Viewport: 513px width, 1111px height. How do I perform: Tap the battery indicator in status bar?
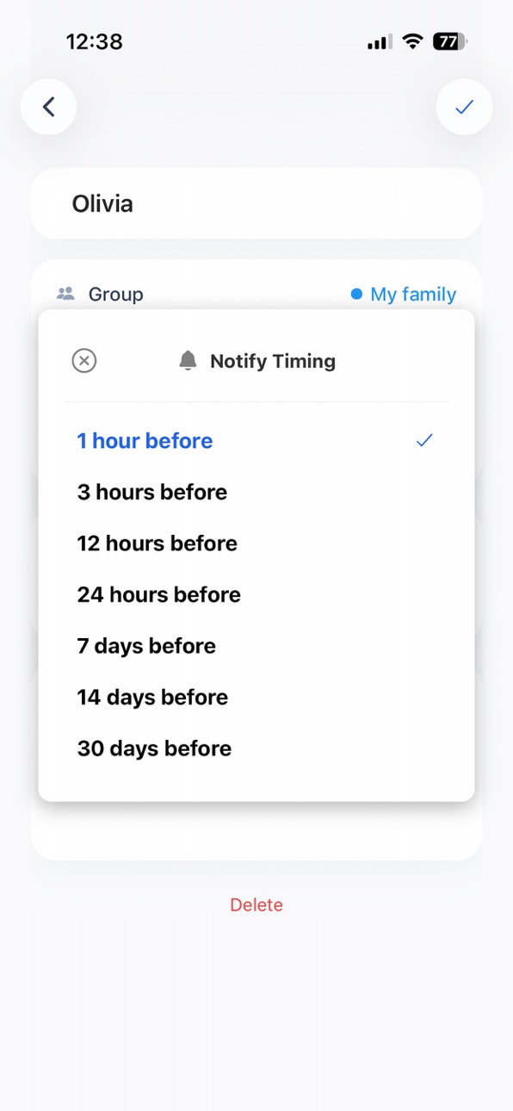point(450,41)
